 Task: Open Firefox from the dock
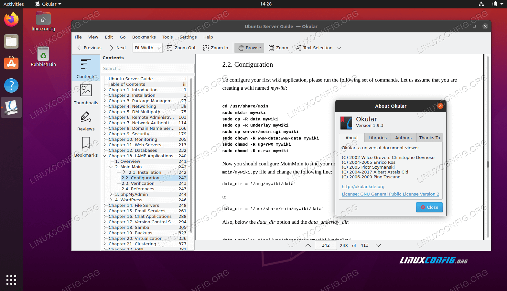pyautogui.click(x=11, y=19)
